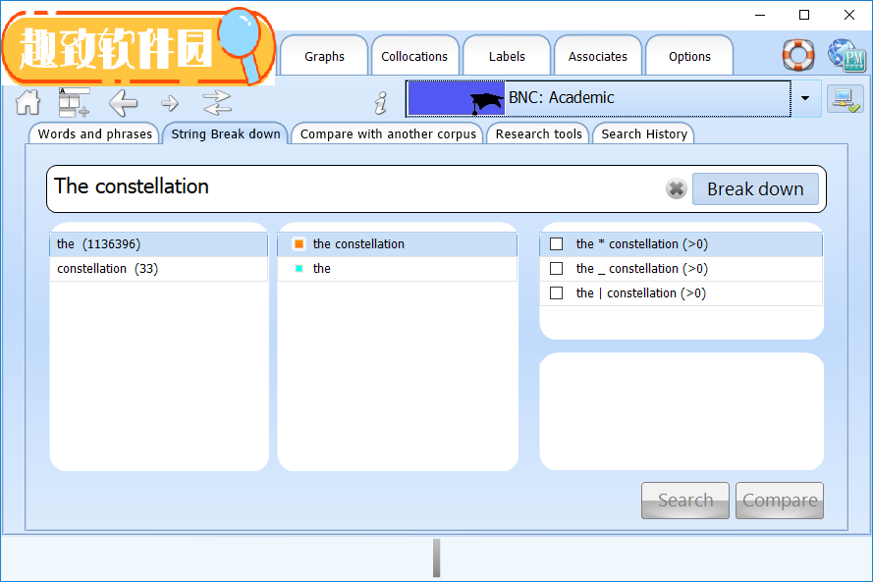
Task: Open the BNC: Academic corpus selector
Action: (597, 98)
